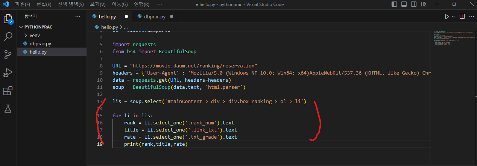
Task: Place cursor on print(rank,title,rate) line
Action: pos(155,144)
